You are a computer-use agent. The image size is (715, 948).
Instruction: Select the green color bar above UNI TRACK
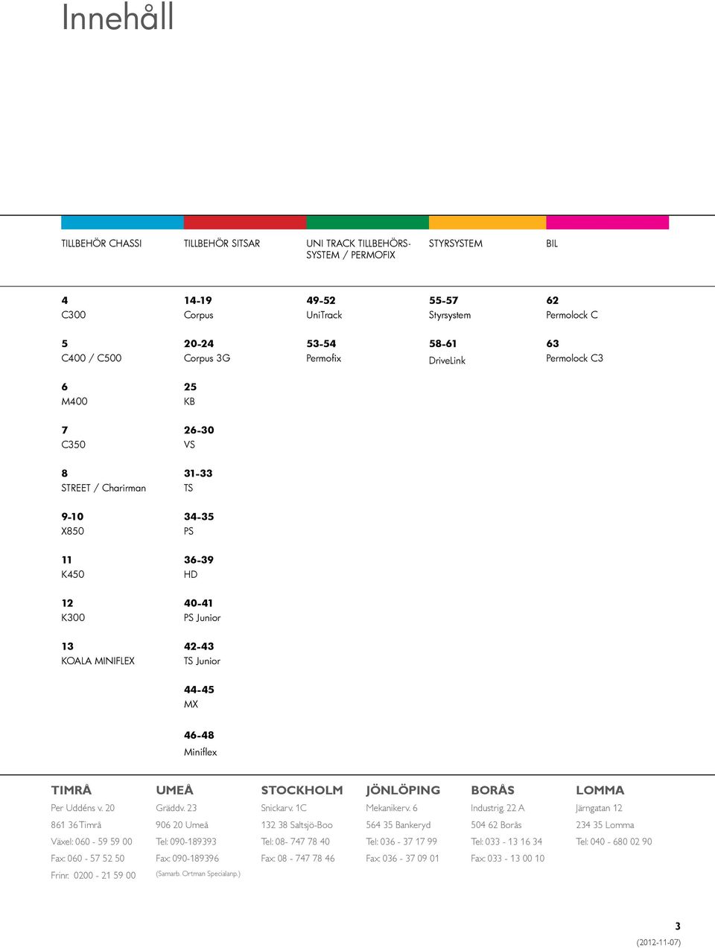click(x=368, y=223)
